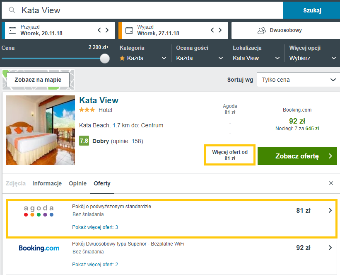Open the Sortuj wg dropdown
The height and width of the screenshot is (275, 340).
click(297, 80)
